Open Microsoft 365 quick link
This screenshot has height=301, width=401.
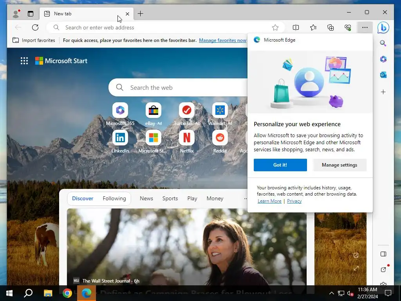pos(120,114)
